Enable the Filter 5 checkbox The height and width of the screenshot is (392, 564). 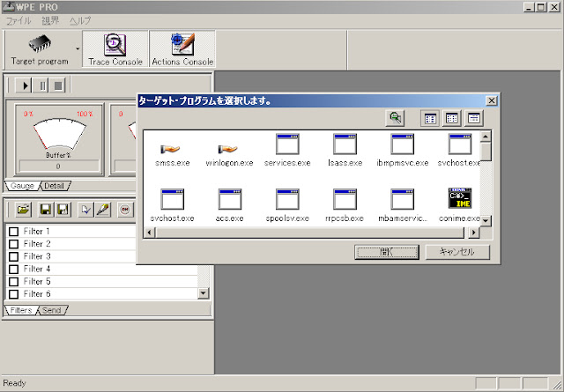click(14, 281)
